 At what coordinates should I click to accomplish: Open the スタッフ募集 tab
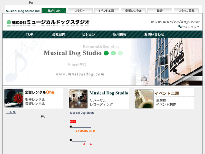tap(186, 11)
